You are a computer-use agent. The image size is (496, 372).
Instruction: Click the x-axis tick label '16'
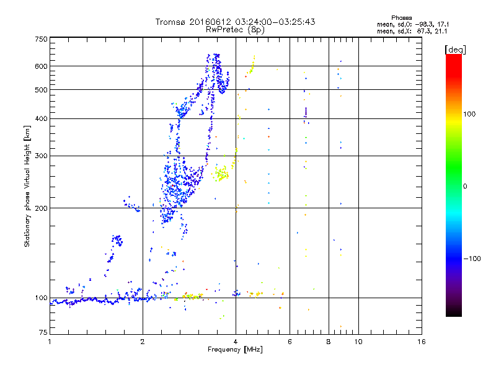coord(422,342)
